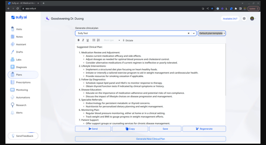
Task: Open settings gear icon
Action: [x=244, y=18]
